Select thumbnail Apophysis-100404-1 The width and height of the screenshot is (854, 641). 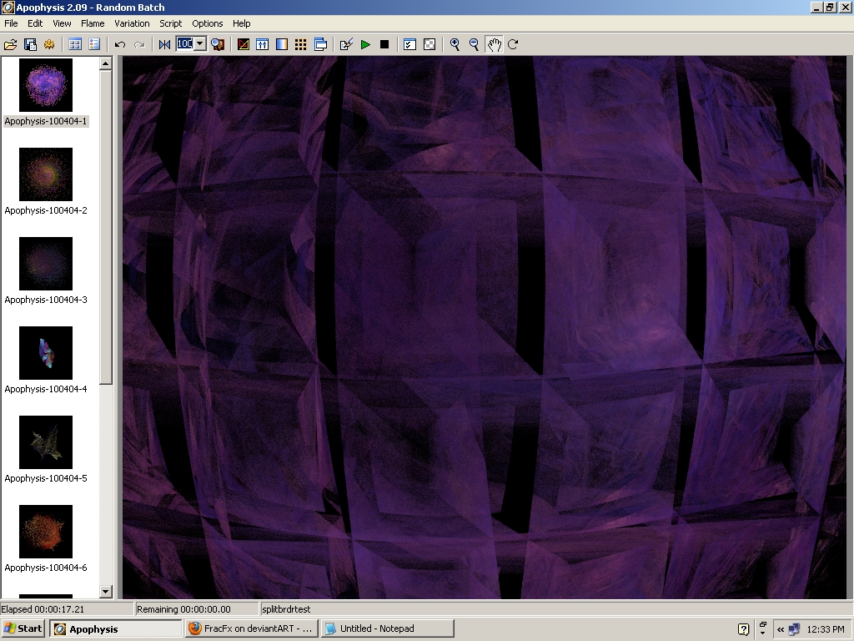point(46,85)
